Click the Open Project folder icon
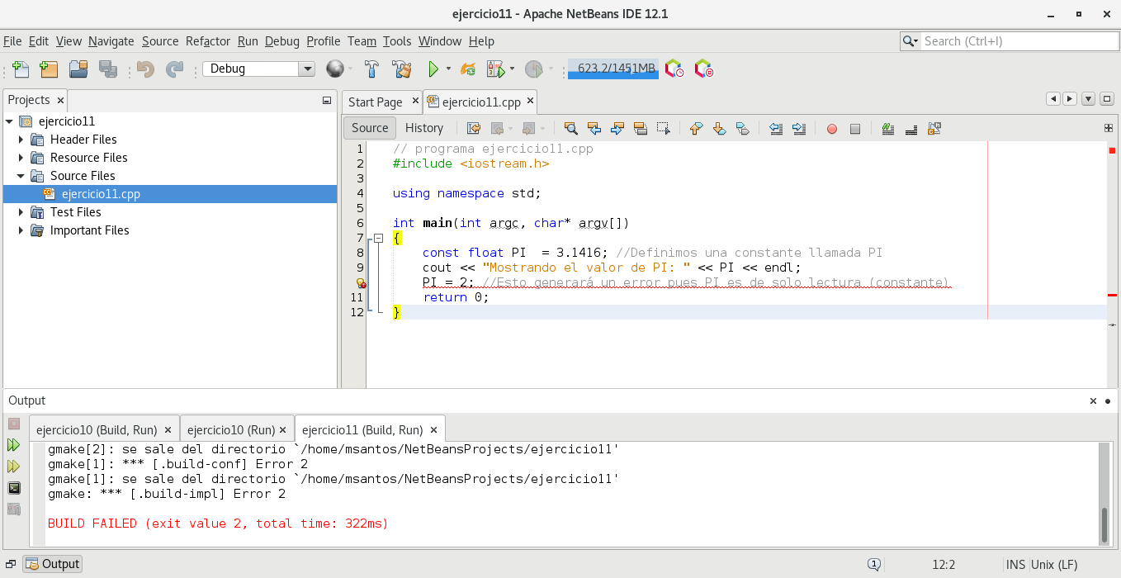This screenshot has width=1121, height=578. (78, 69)
